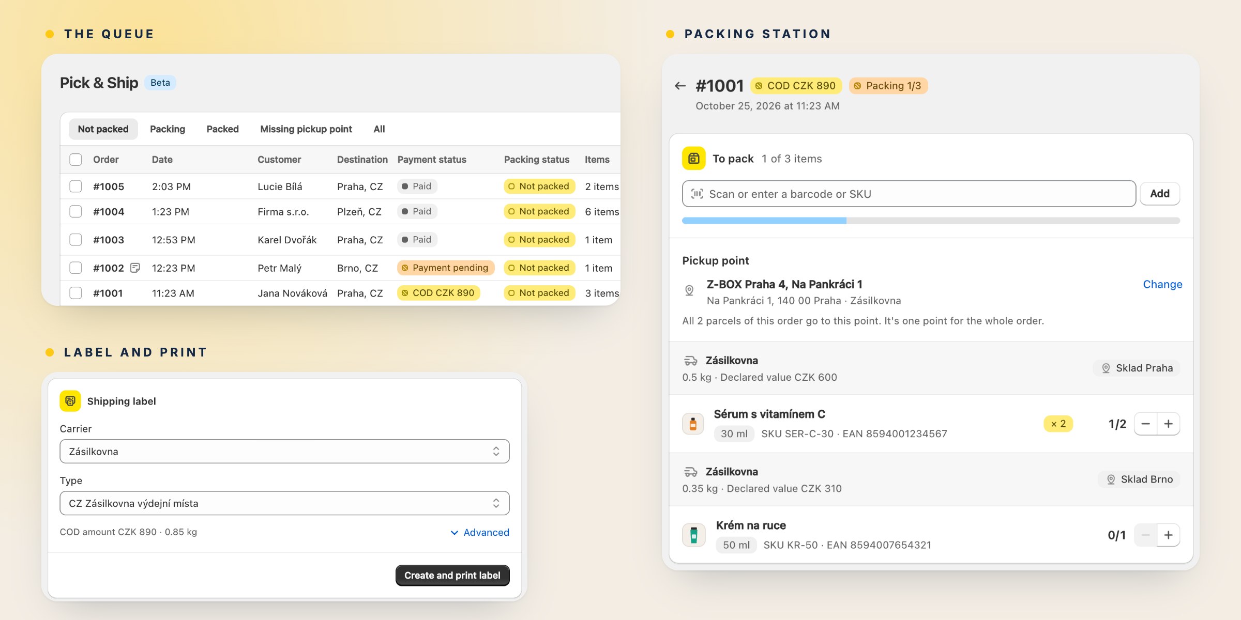Click the Sklad Brno location badge
The image size is (1241, 620).
pyautogui.click(x=1139, y=479)
